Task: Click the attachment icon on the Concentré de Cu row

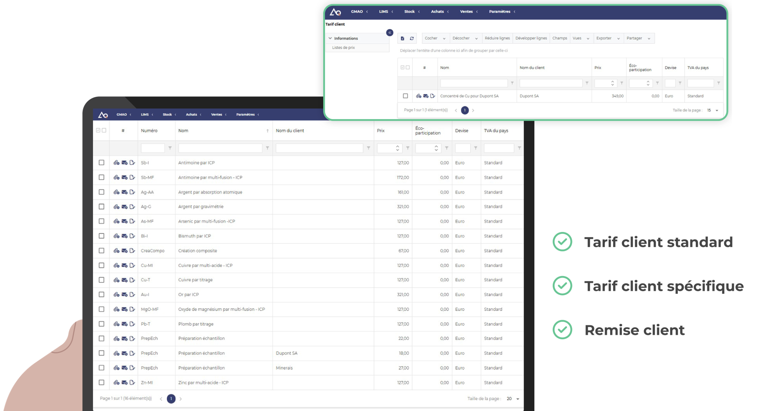Action: click(419, 96)
